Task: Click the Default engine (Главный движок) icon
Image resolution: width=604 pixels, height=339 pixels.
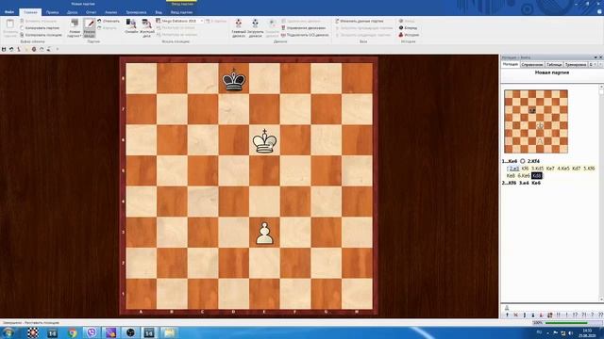Action: click(x=239, y=28)
